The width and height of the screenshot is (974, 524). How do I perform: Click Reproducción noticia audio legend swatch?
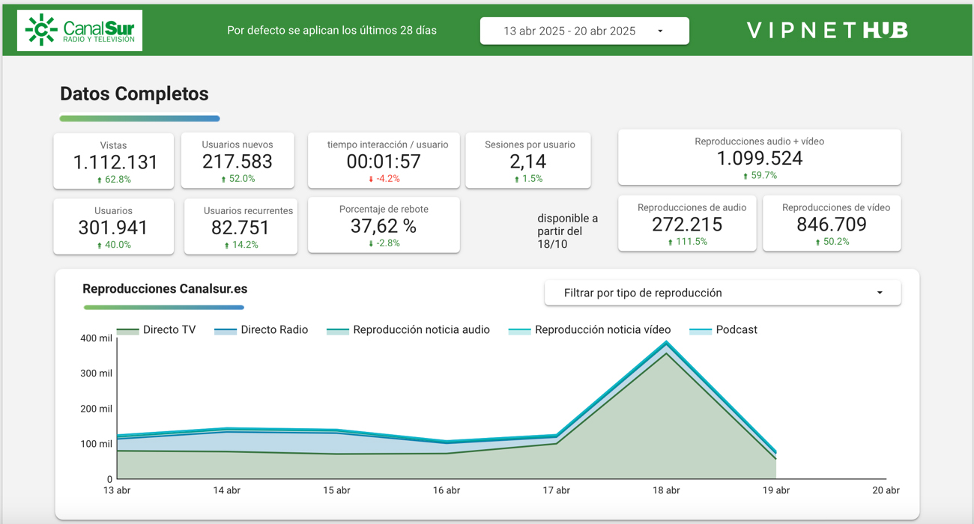(338, 331)
